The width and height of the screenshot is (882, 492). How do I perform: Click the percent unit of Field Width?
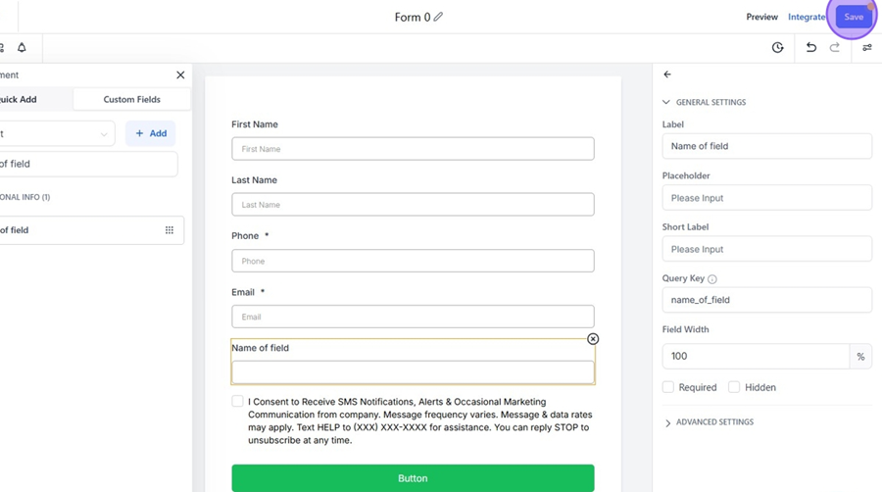click(x=860, y=357)
